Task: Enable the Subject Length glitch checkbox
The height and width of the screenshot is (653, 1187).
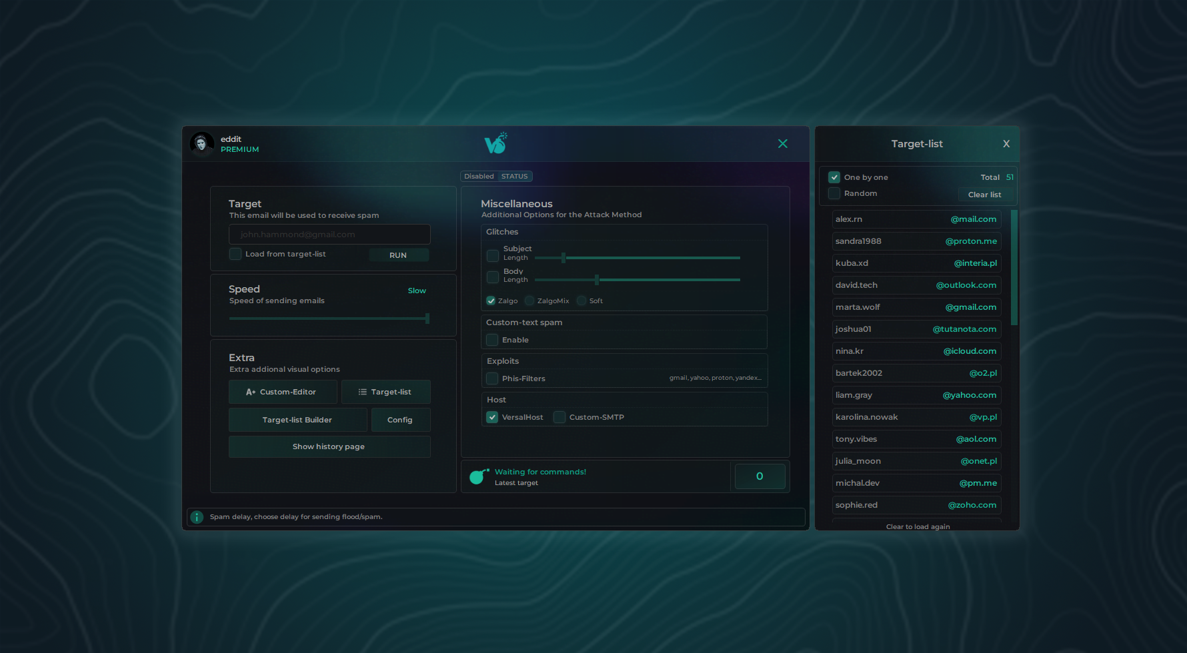Action: 492,256
